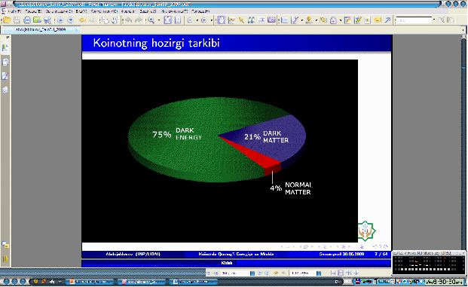This screenshot has width=468, height=287.
Task: Fit the whole page with the fit-page icon
Action: click(x=168, y=20)
